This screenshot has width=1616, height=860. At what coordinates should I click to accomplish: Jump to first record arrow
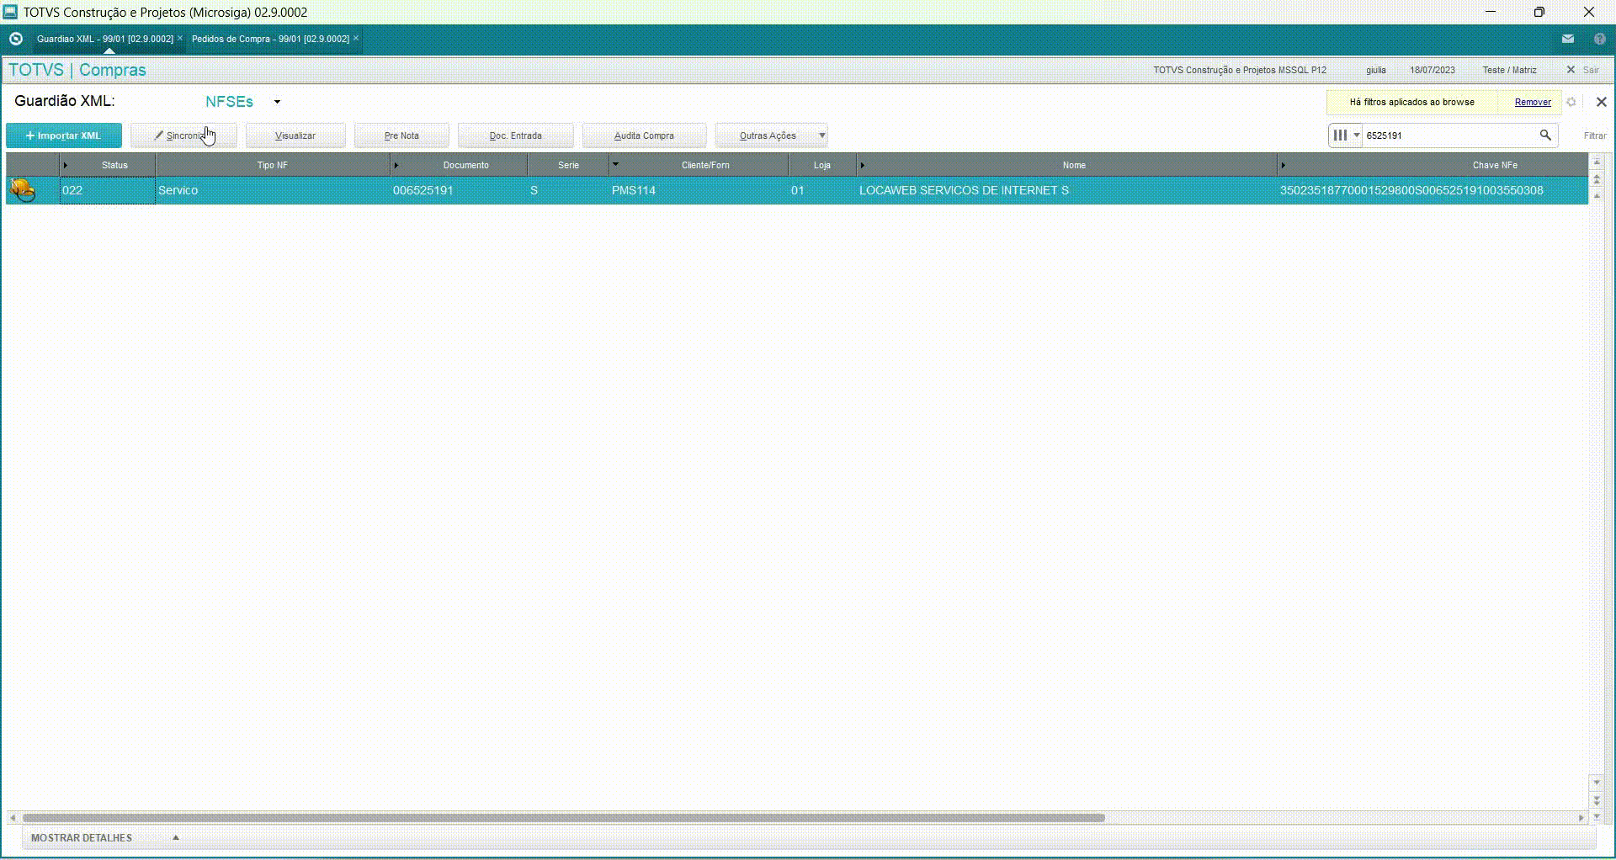click(1597, 162)
